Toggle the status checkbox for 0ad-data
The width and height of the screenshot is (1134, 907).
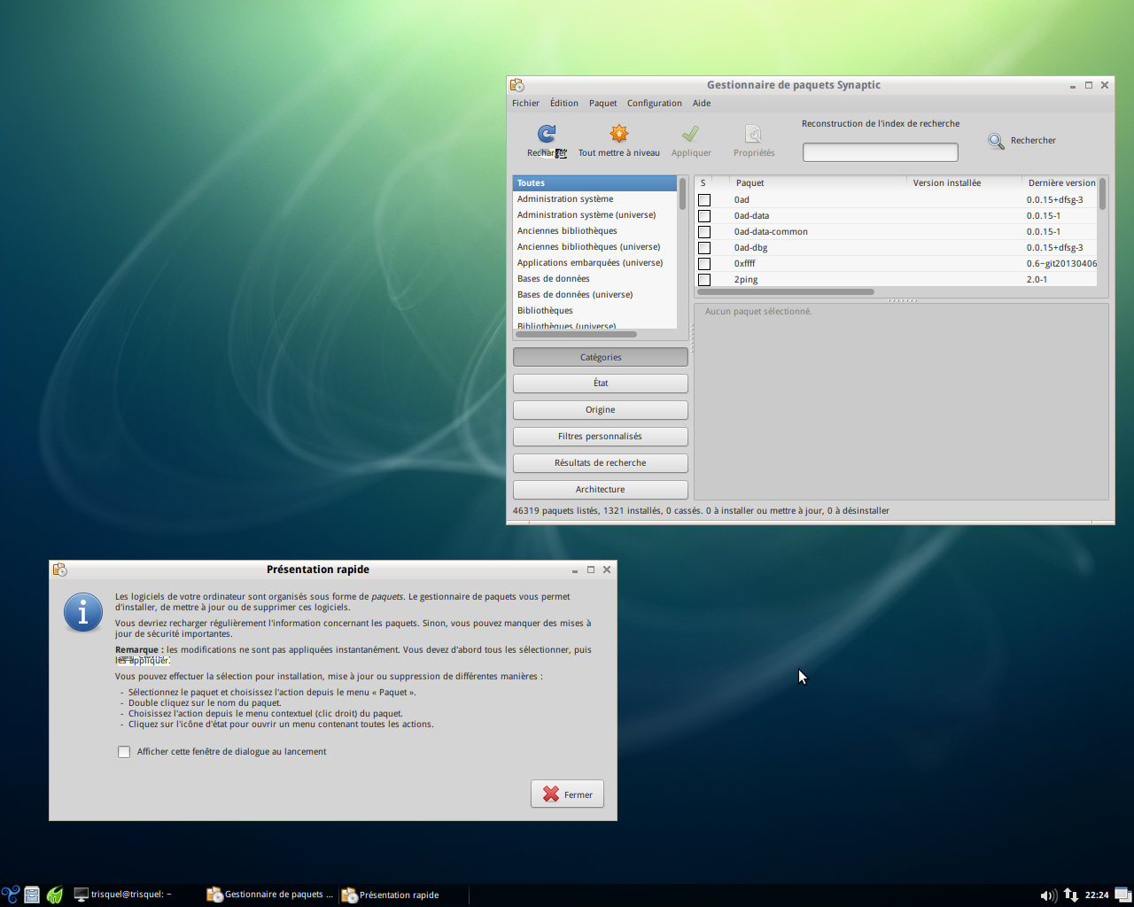point(704,216)
